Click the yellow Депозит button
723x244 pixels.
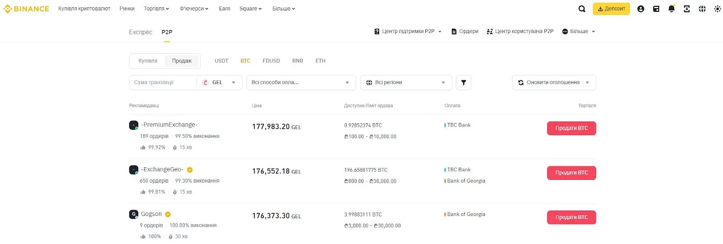click(x=611, y=9)
